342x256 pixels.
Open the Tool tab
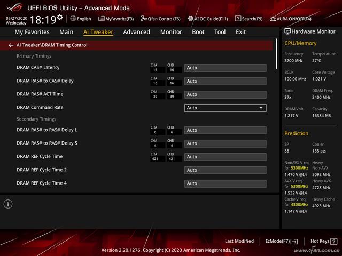point(220,32)
